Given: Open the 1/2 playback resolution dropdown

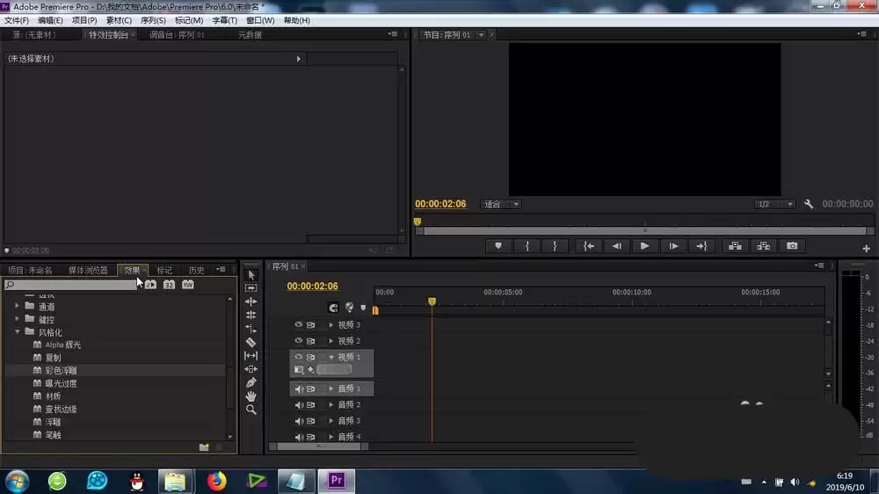Looking at the screenshot, I should pyautogui.click(x=774, y=204).
